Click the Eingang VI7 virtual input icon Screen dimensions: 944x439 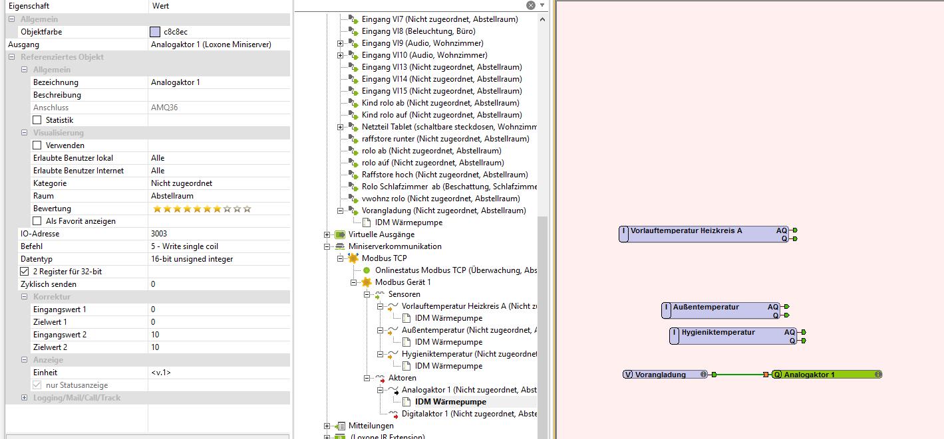[353, 20]
